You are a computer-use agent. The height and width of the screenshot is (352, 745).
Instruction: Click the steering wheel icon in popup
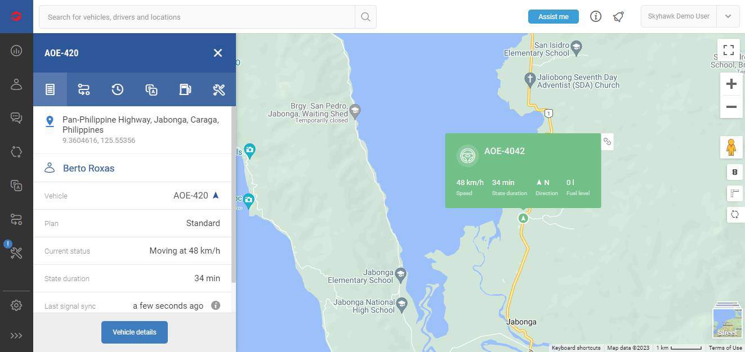pyautogui.click(x=467, y=156)
